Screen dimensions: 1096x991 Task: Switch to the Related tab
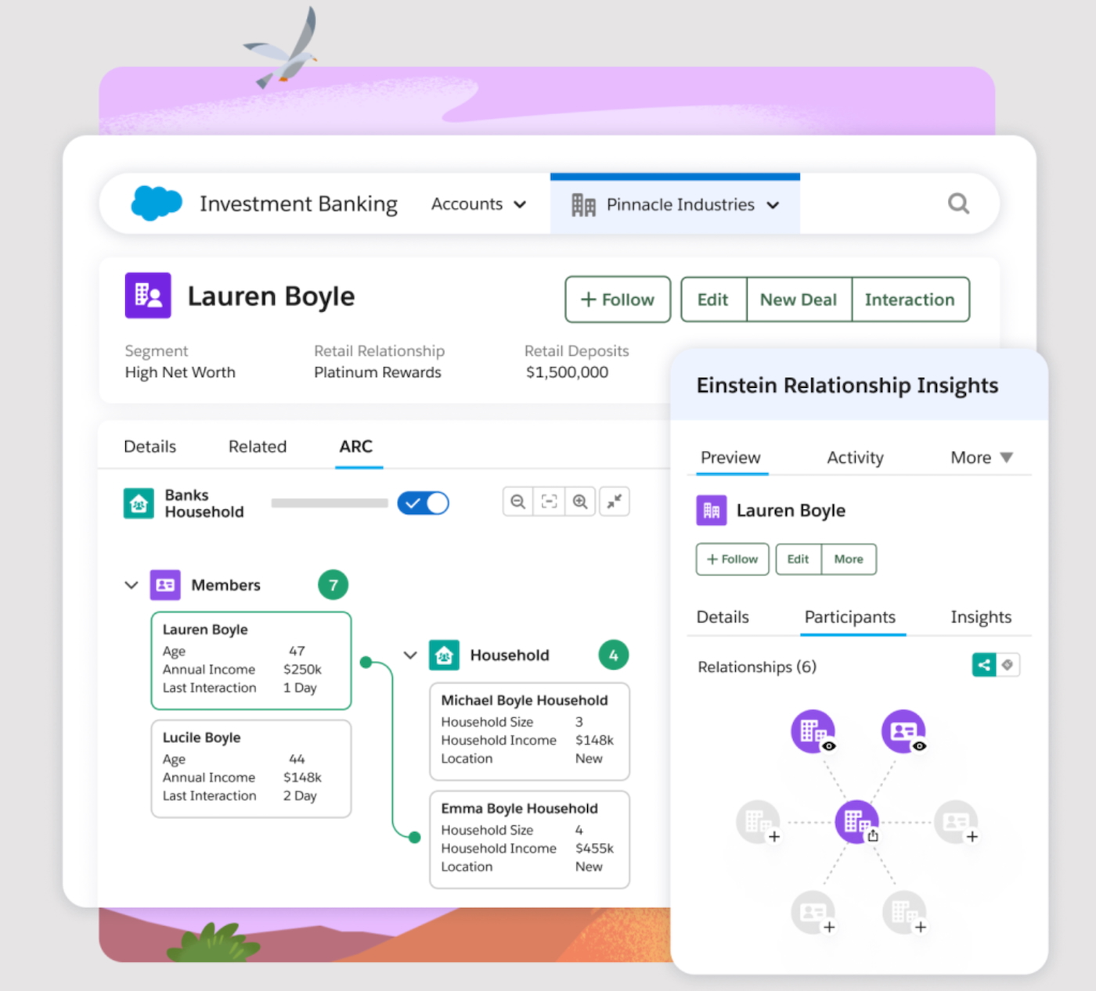258,447
